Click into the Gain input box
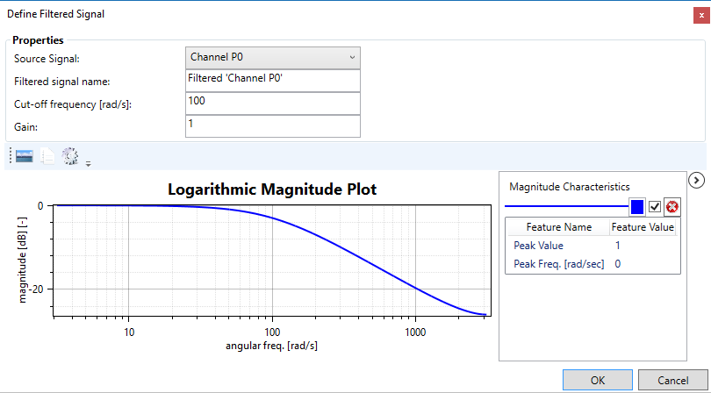Image resolution: width=711 pixels, height=393 pixels. [273, 126]
